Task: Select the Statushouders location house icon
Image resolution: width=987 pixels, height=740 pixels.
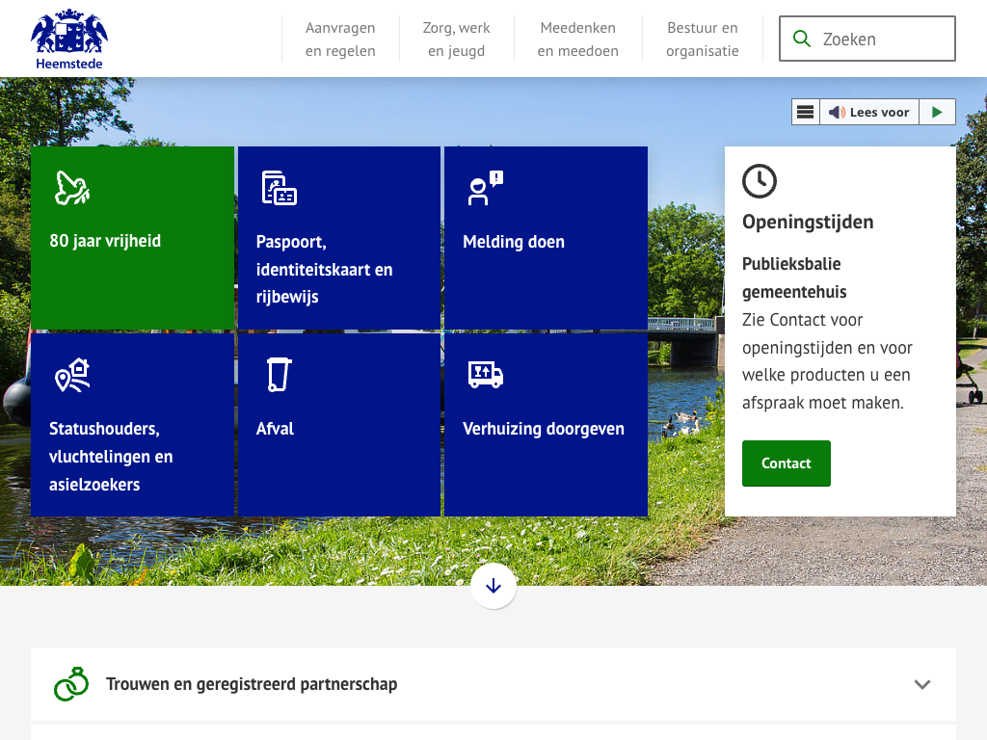Action: [72, 375]
